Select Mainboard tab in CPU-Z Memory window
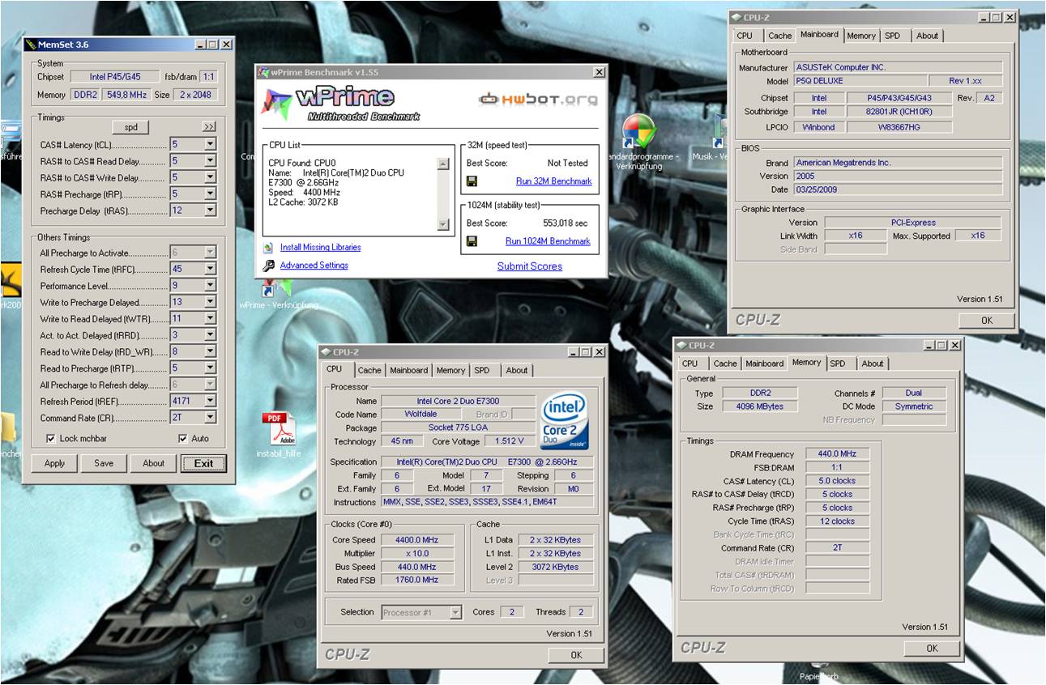The width and height of the screenshot is (1046, 685). point(764,364)
